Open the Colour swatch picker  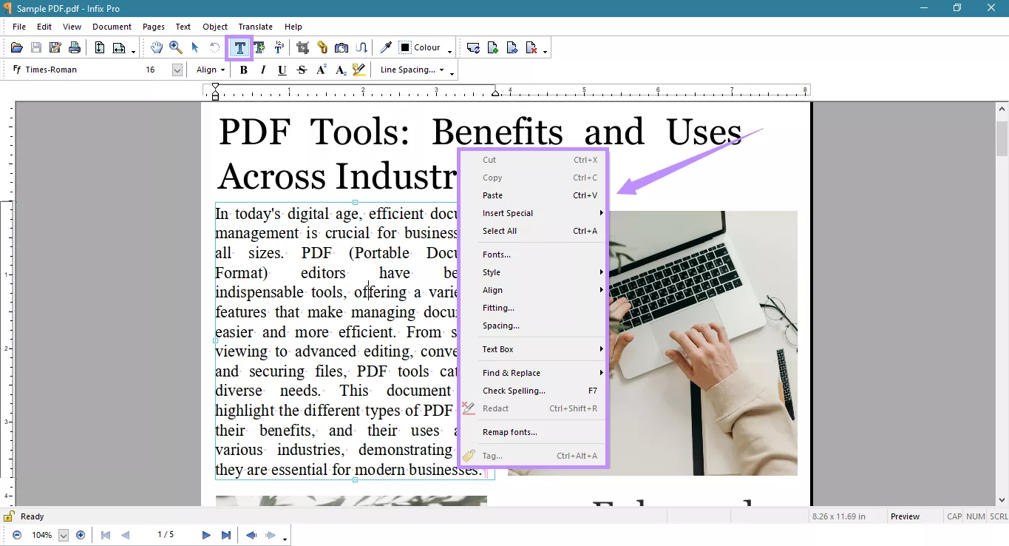(x=405, y=47)
